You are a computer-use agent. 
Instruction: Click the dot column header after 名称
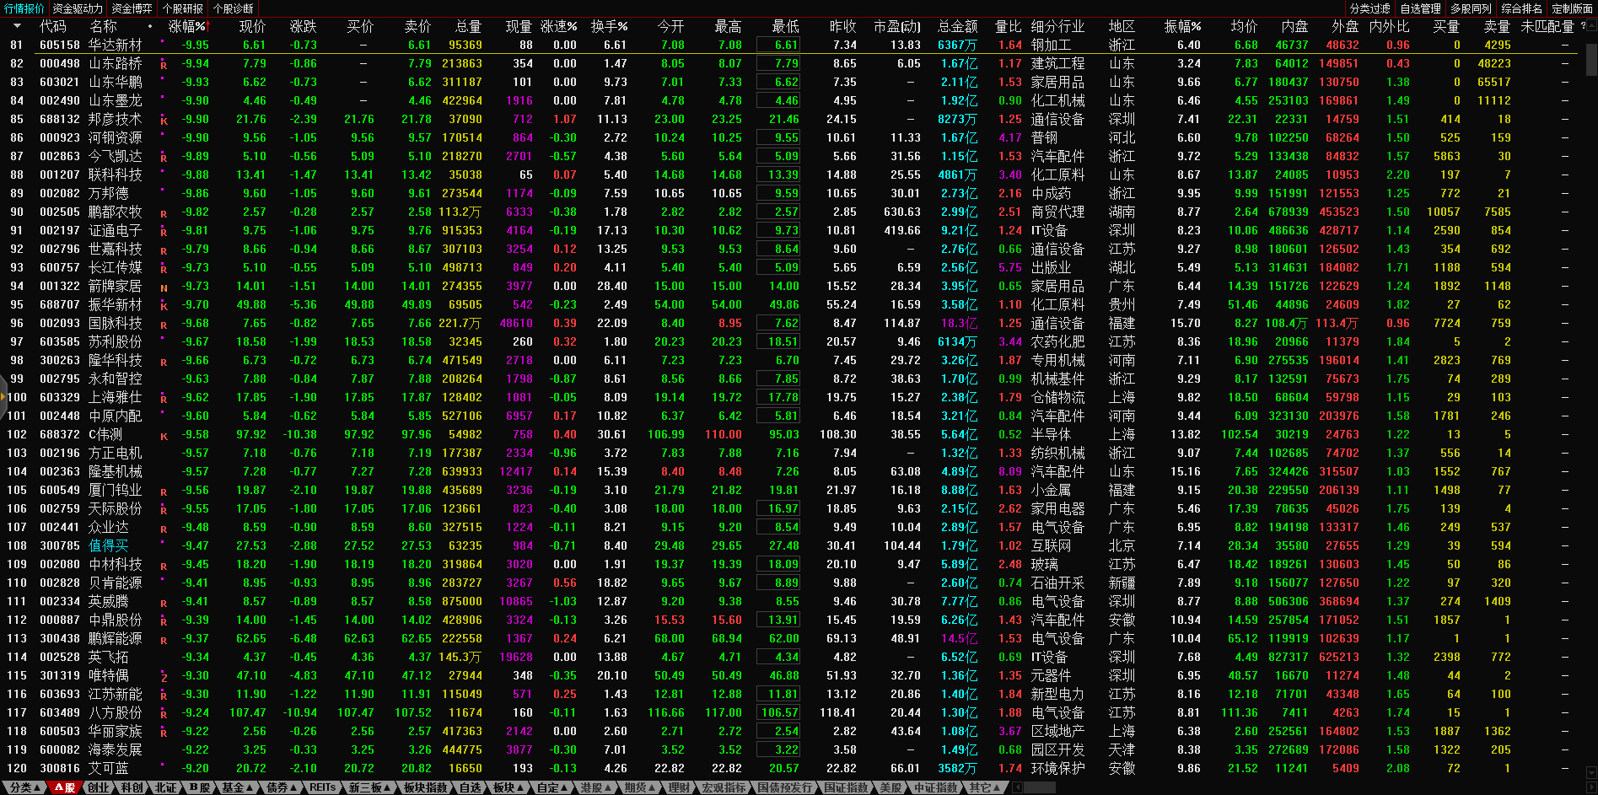tap(150, 27)
